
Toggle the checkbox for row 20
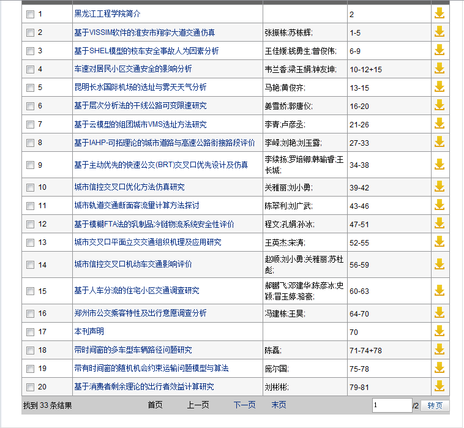pyautogui.click(x=30, y=387)
